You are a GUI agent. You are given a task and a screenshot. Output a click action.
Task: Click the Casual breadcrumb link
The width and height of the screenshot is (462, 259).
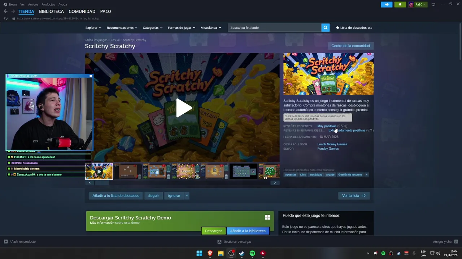point(115,40)
